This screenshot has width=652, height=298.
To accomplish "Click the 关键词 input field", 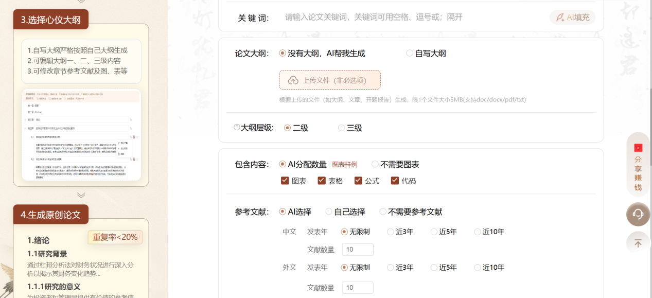I will [x=412, y=17].
